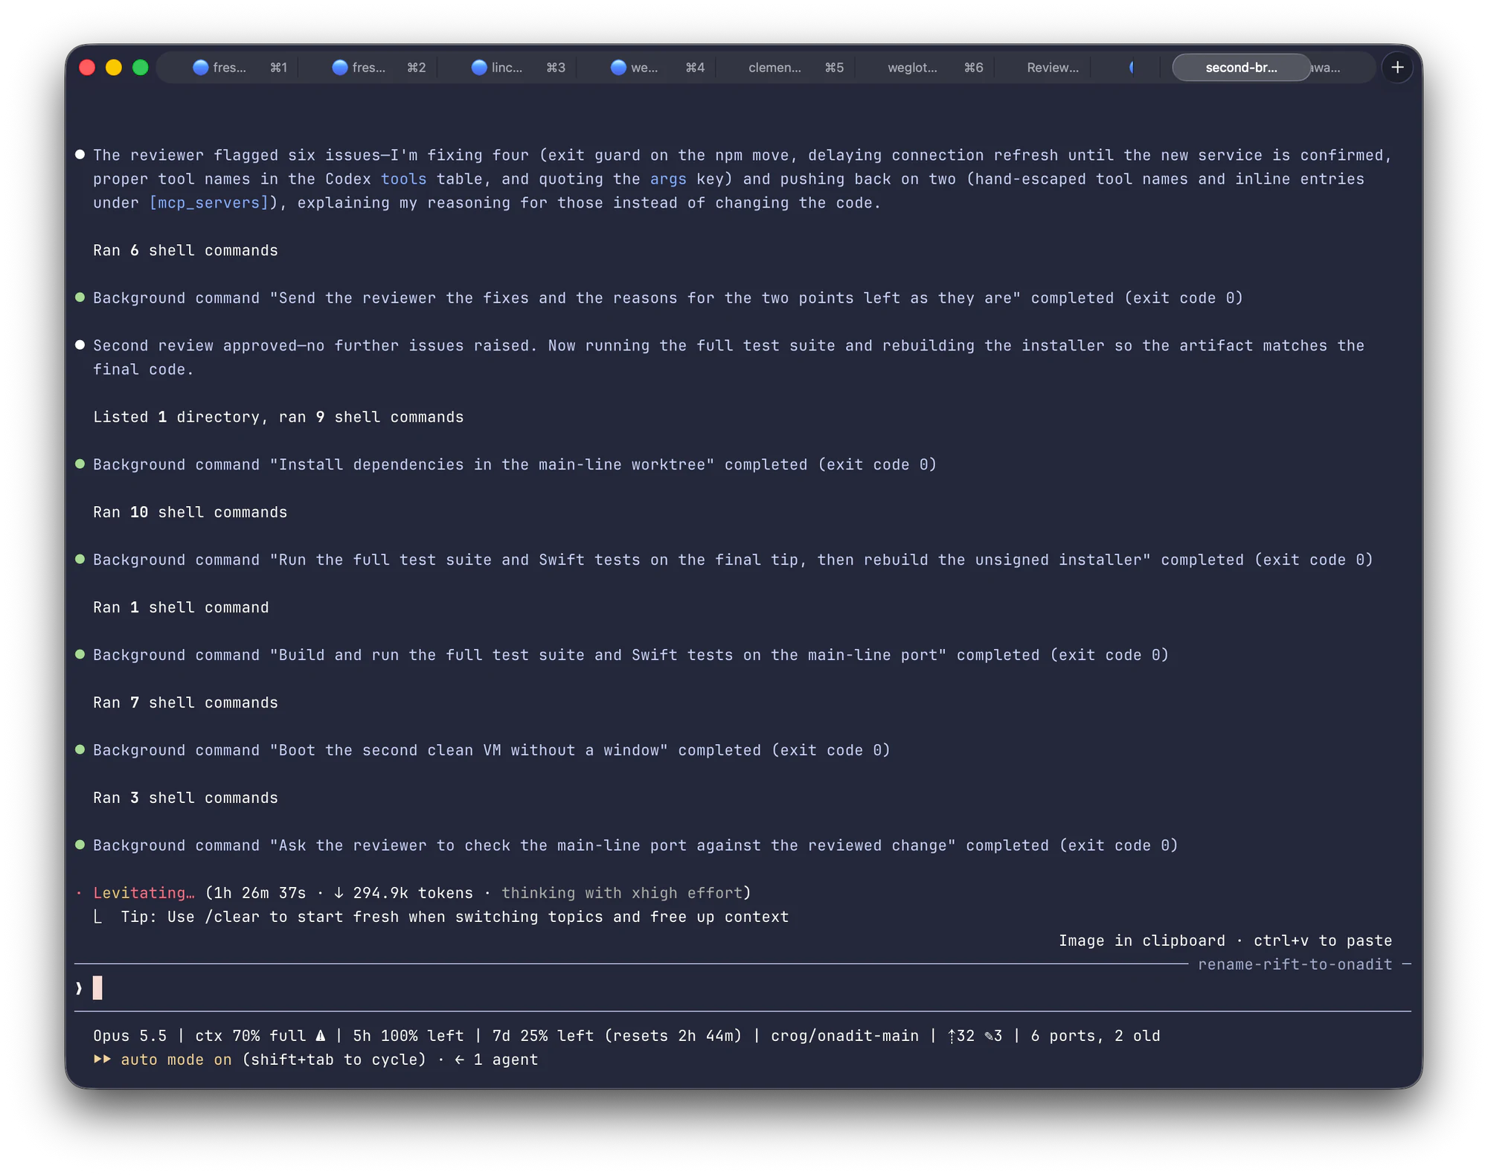Click 'crog/onadit-main' branch status

point(844,1036)
